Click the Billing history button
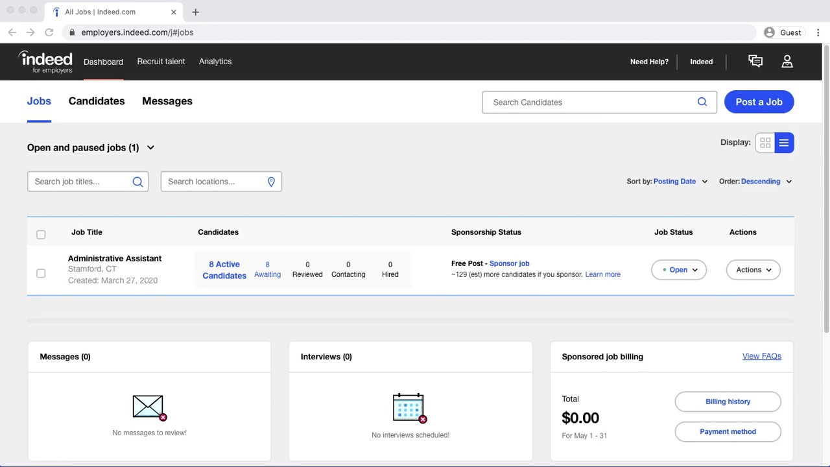 [x=728, y=401]
